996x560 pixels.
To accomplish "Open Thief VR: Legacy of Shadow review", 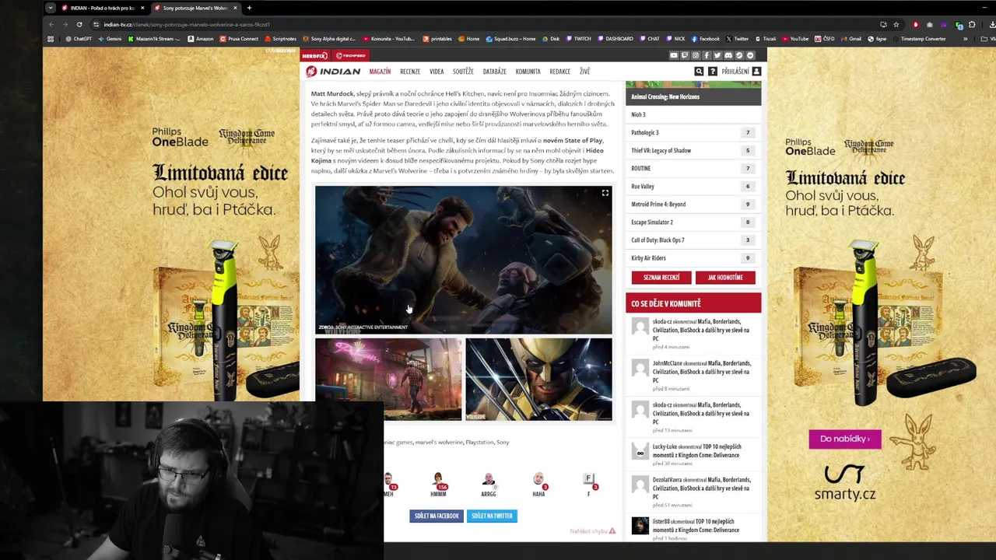I will point(693,150).
